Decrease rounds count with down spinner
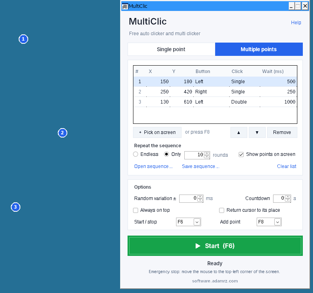313x293 pixels. 207,157
